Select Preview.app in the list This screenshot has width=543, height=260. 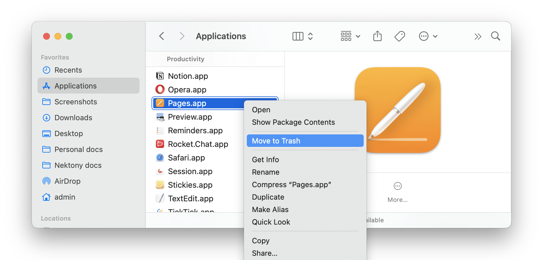[198, 117]
